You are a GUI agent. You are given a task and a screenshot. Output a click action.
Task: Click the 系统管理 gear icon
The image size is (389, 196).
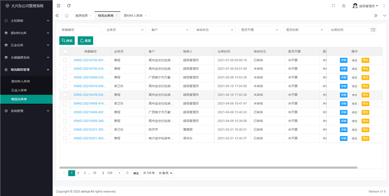(x=6, y=111)
